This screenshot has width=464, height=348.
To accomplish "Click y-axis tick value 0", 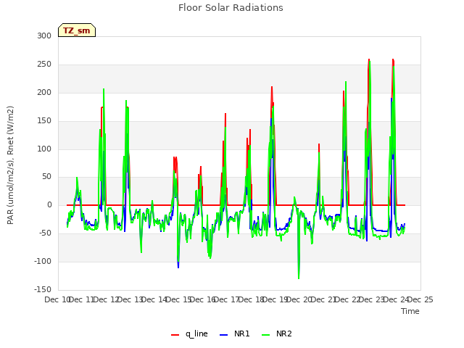I will pos(49,204).
